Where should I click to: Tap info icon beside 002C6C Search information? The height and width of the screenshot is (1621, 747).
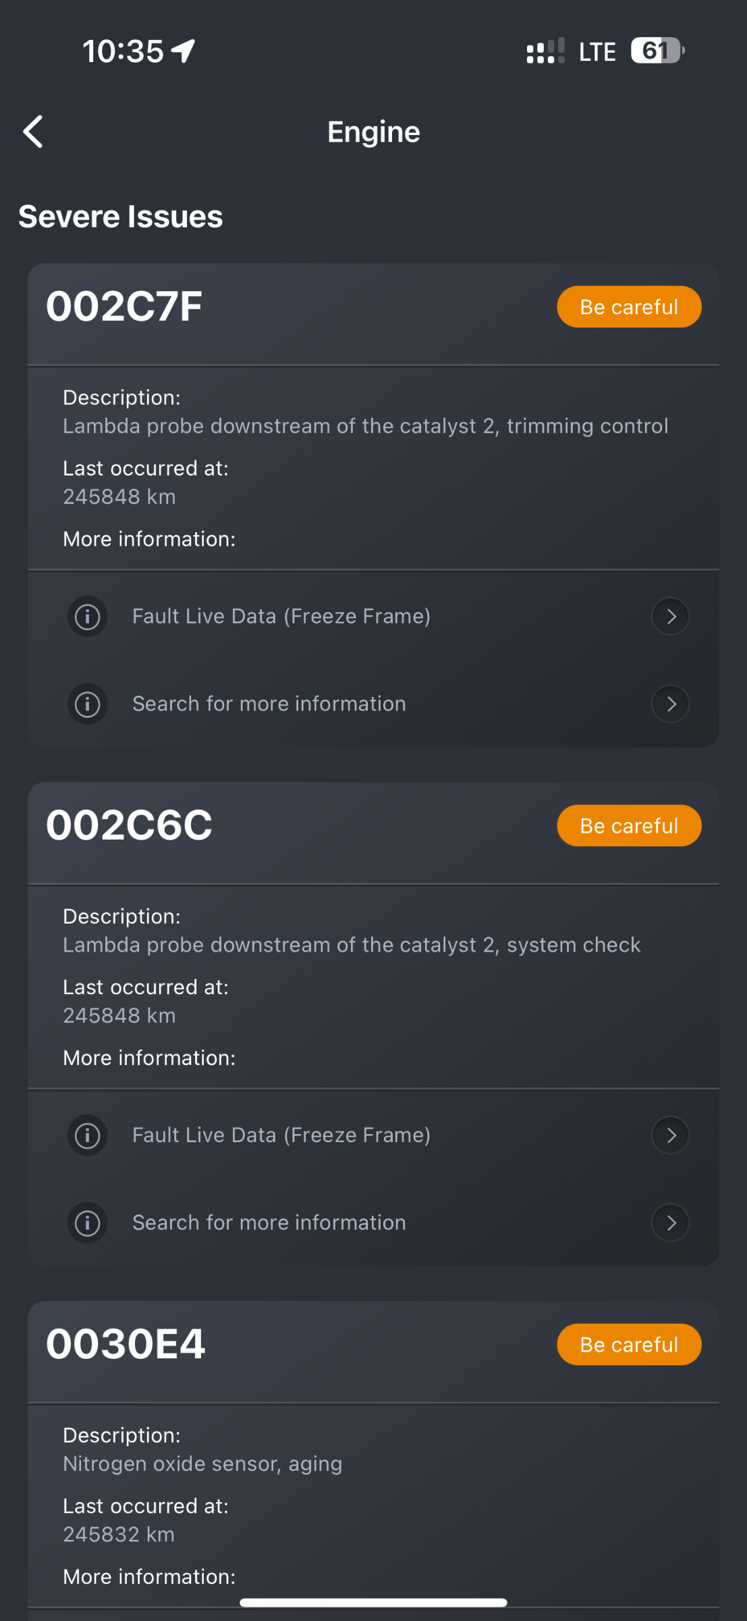[88, 1223]
